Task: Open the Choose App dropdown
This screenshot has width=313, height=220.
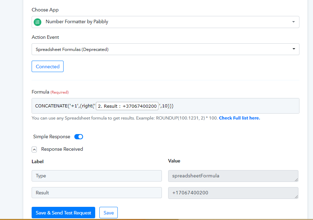Action: pos(165,22)
